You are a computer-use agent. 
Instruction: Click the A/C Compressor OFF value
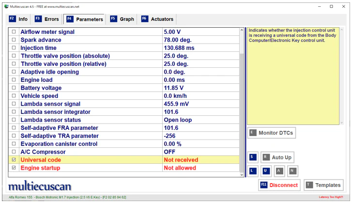(x=169, y=152)
